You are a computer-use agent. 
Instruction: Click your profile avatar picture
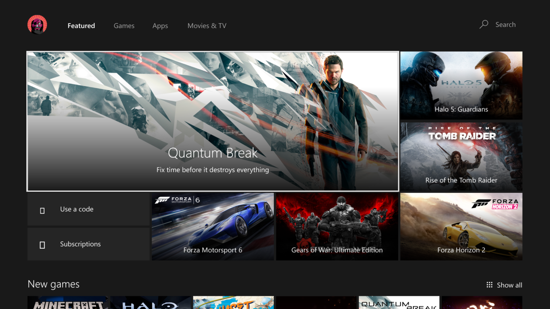tap(37, 24)
